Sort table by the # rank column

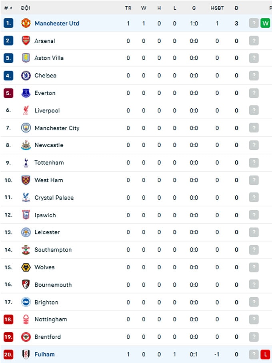(8, 8)
